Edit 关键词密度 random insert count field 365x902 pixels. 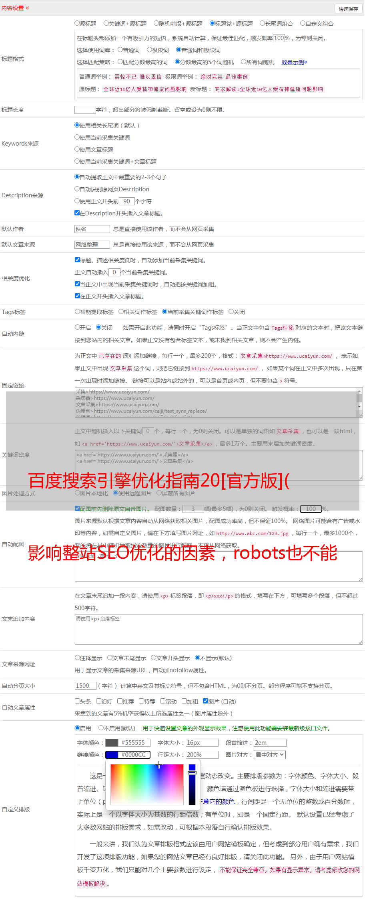tap(148, 431)
